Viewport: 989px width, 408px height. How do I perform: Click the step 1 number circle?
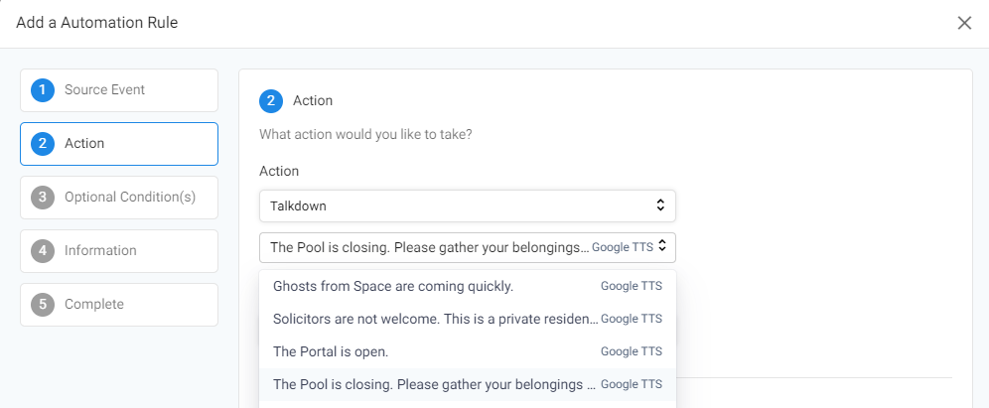tap(43, 90)
